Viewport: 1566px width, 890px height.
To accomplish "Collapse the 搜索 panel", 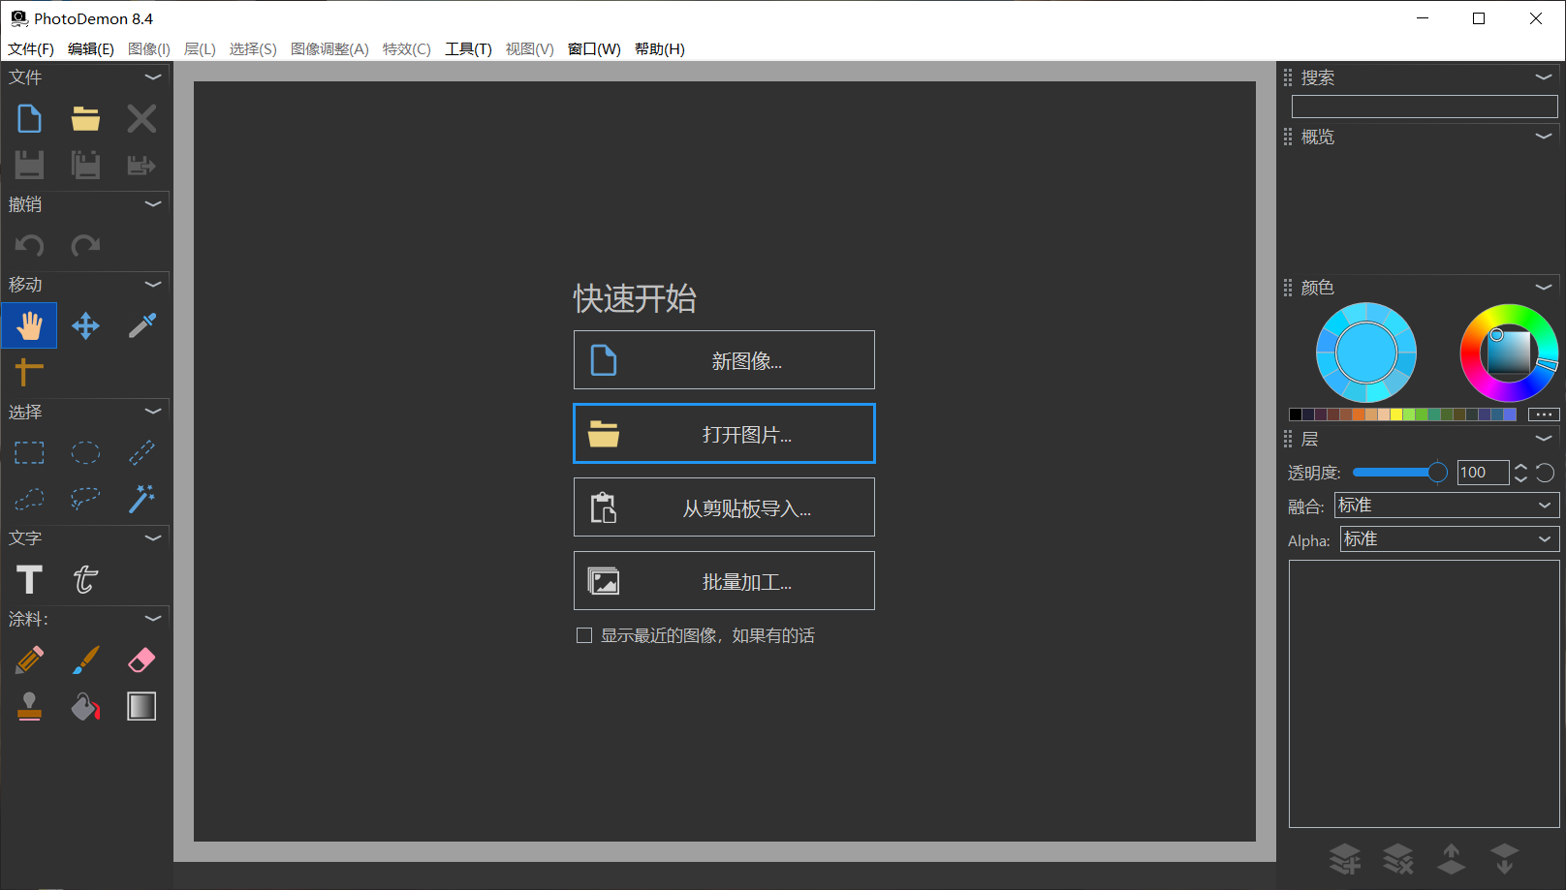I will pos(1544,77).
